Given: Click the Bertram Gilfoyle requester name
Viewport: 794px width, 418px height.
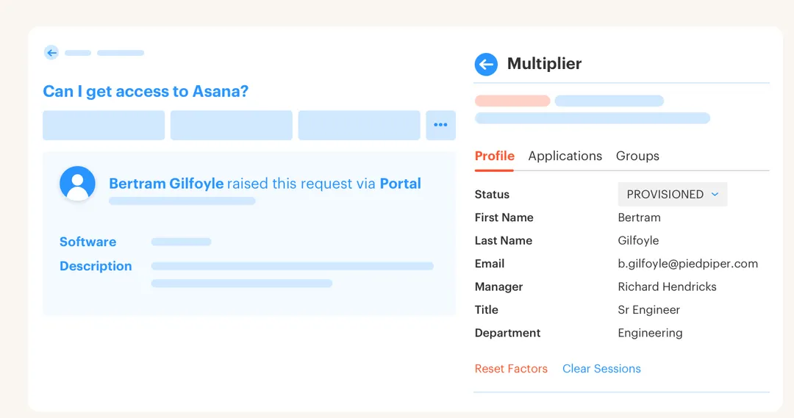Looking at the screenshot, I should (x=166, y=183).
